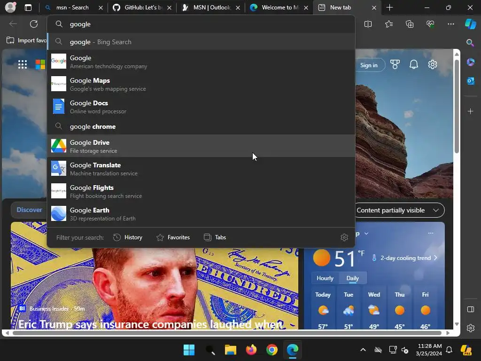Click the Sign in button

(x=369, y=65)
